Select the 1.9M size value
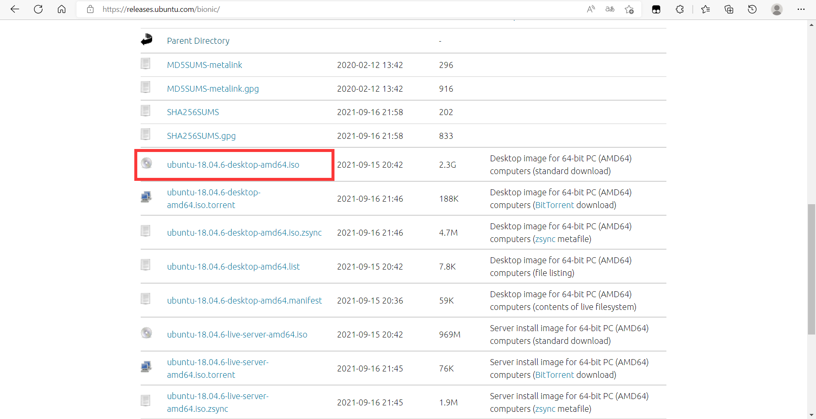This screenshot has height=419, width=816. click(448, 402)
